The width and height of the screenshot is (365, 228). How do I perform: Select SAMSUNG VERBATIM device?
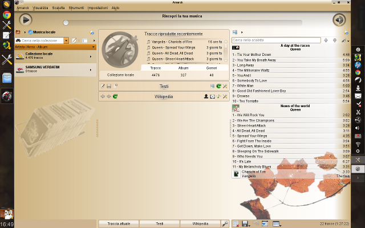click(55, 70)
